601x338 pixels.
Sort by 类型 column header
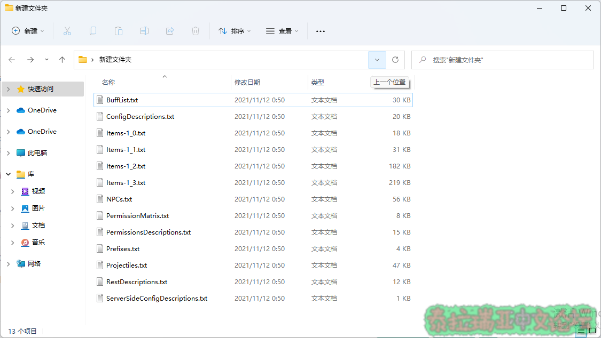(x=318, y=82)
